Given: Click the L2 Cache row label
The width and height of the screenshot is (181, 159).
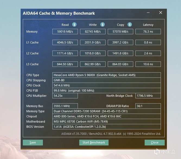Looking at the screenshot, I should [33, 53].
